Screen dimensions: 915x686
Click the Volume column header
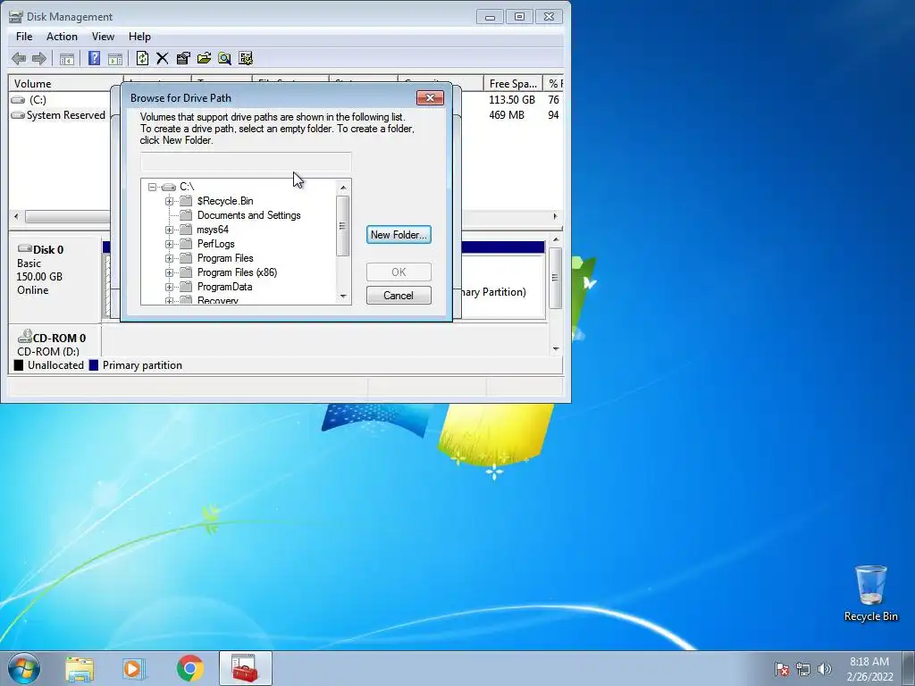point(65,83)
